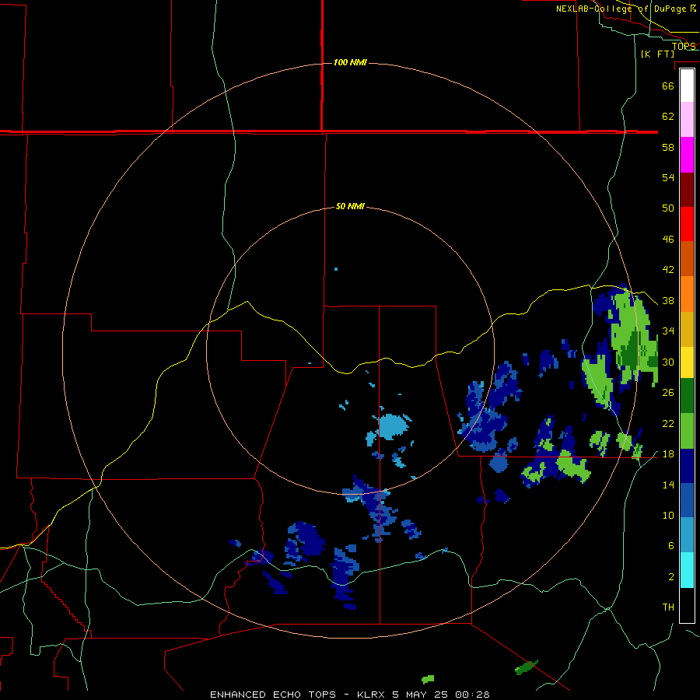Pick the bright red legend swatch
Image resolution: width=700 pixels, height=700 pixels.
[687, 224]
